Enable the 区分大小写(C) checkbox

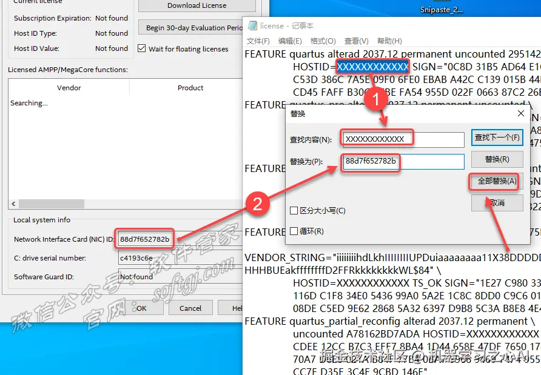coord(294,211)
